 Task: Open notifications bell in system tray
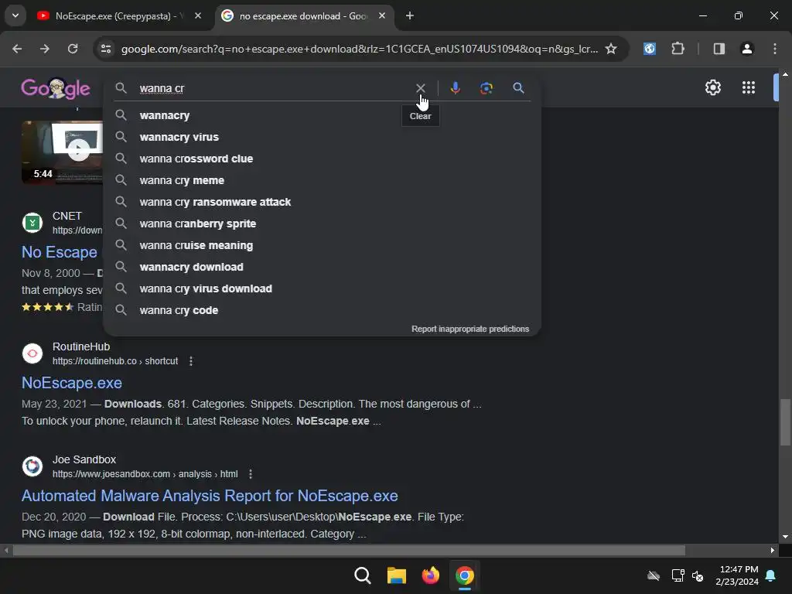771,575
